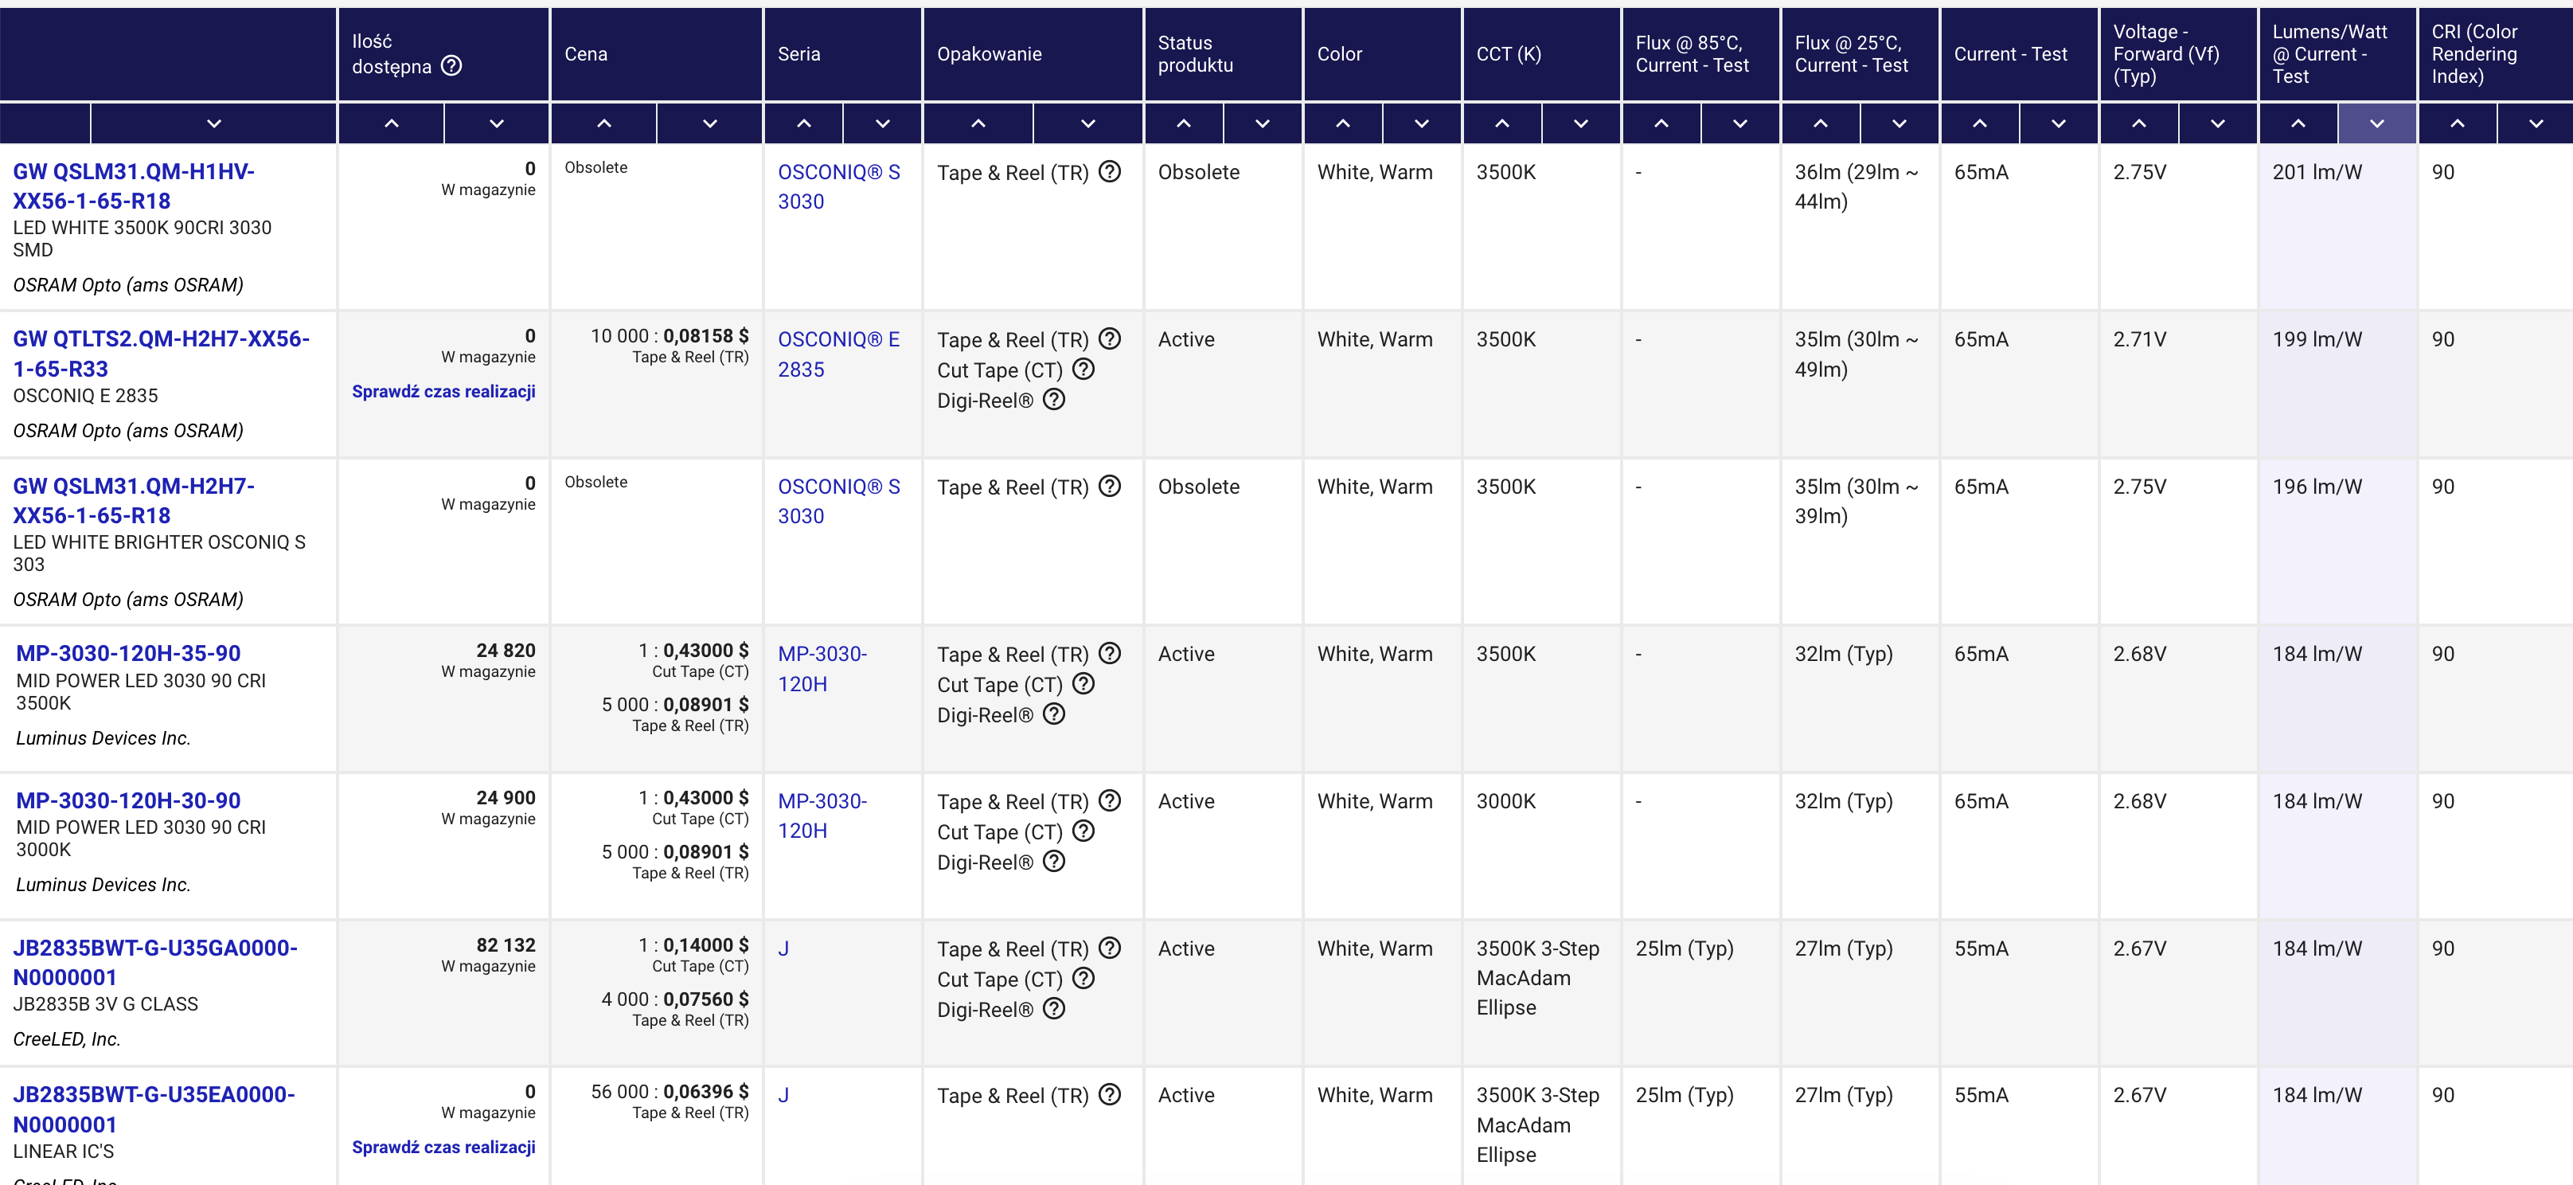The width and height of the screenshot is (2573, 1185).
Task: Open Digi-Reel help for MP-3030-120H-35-90 row
Action: click(x=1054, y=714)
